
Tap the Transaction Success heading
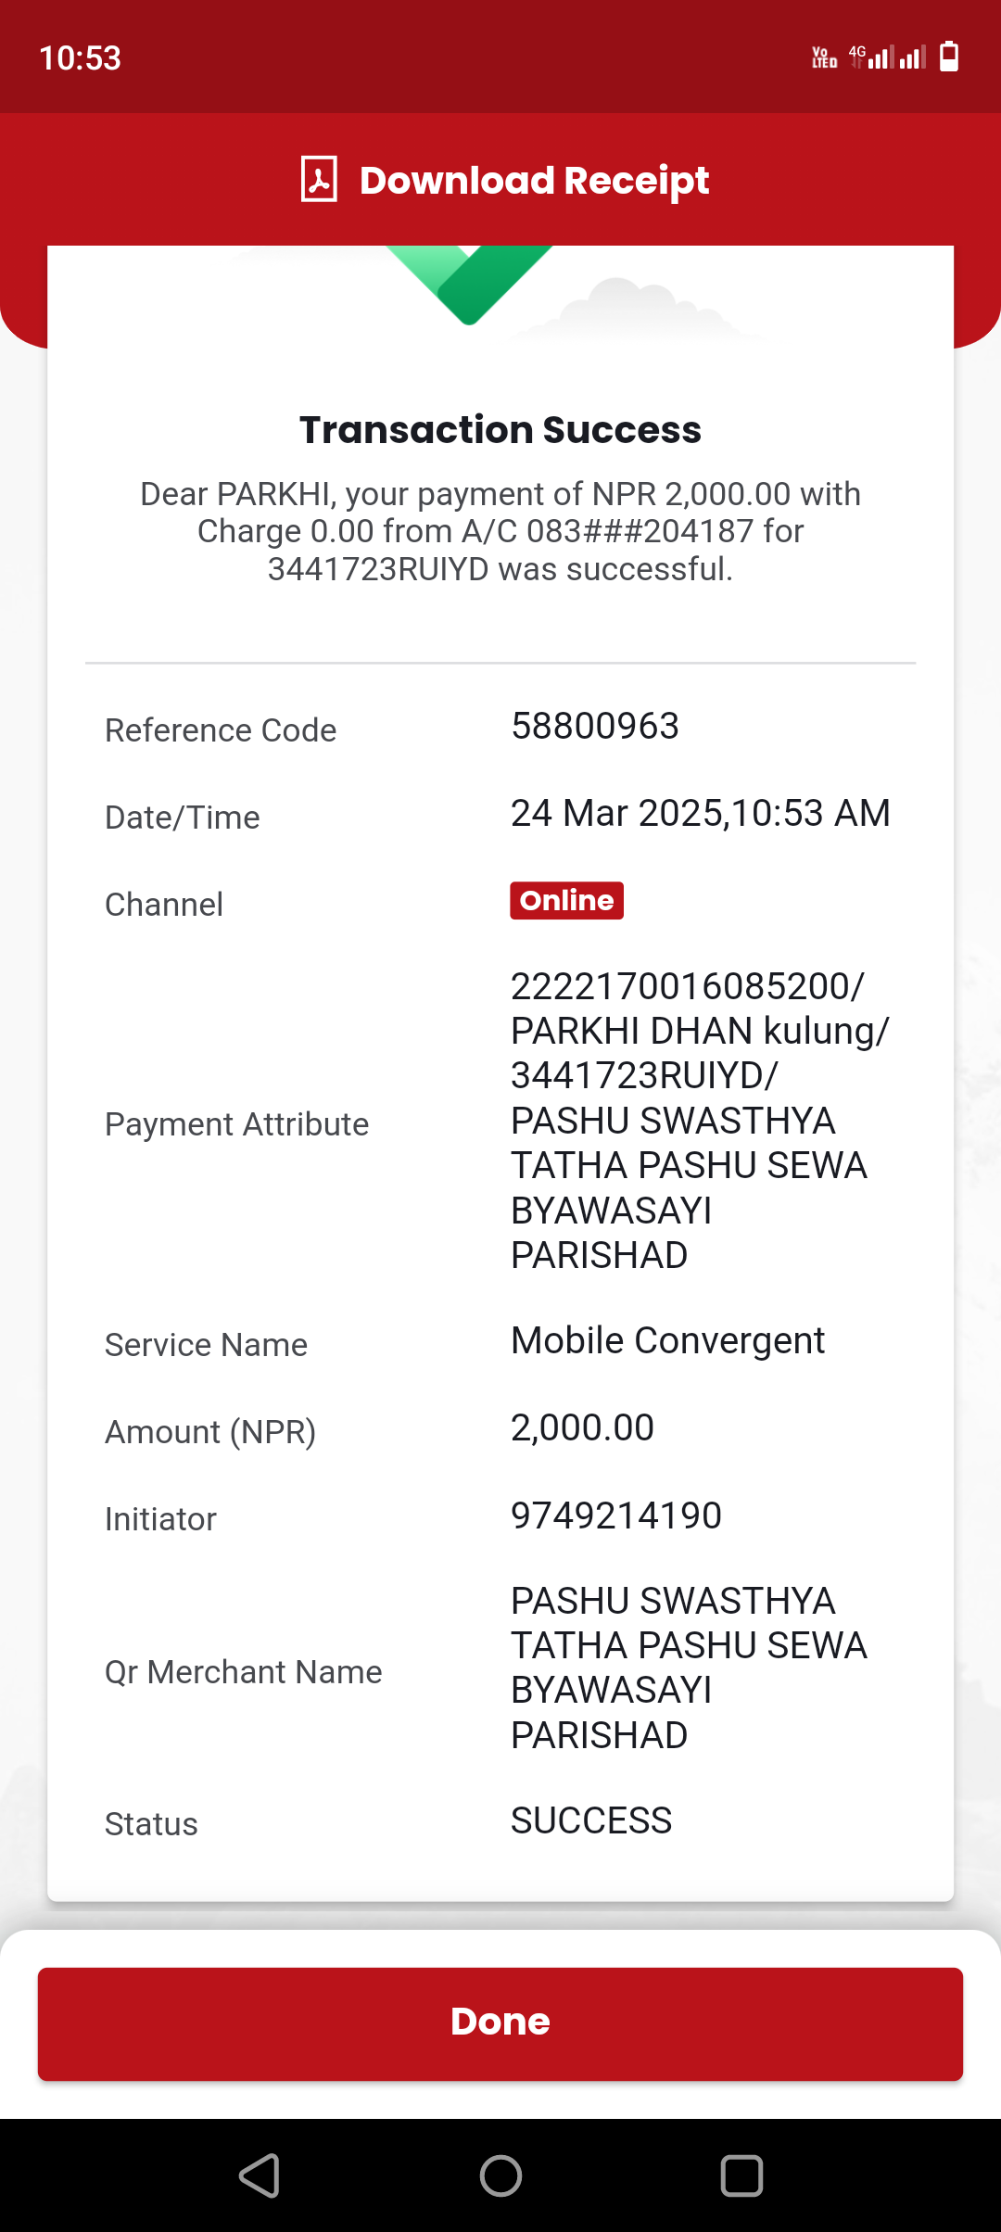tap(500, 430)
